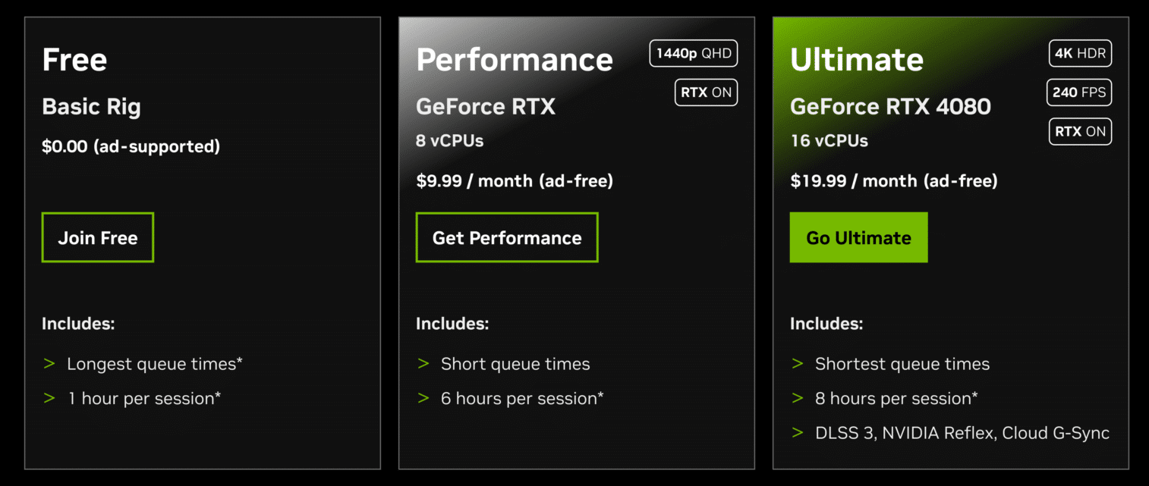Click the Performance plan RTX ON badge
The image size is (1149, 486).
pos(706,92)
